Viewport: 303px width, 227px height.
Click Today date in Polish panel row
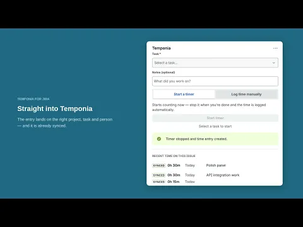pyautogui.click(x=190, y=165)
